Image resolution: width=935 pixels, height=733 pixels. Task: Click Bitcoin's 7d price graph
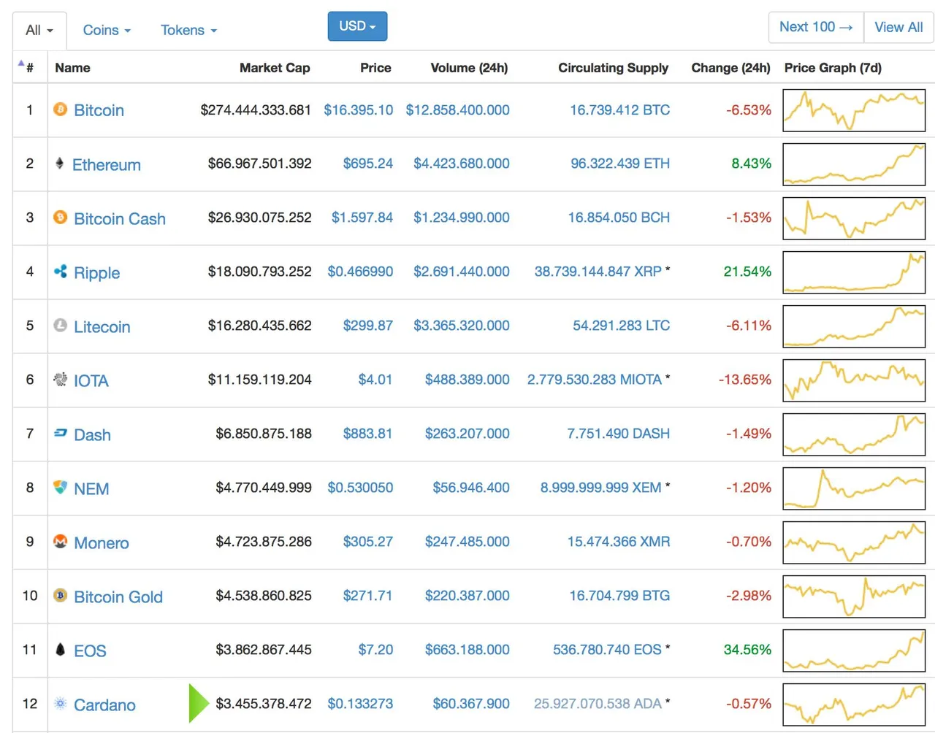[x=854, y=110]
